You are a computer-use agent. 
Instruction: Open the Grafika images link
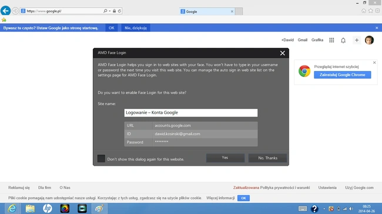pyautogui.click(x=317, y=40)
